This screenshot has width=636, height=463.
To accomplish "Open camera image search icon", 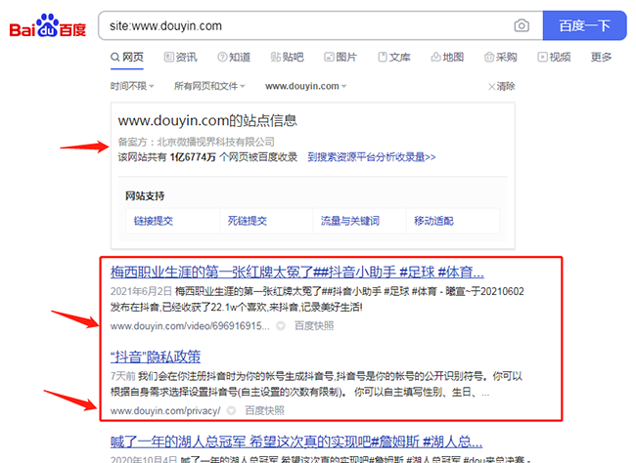I will click(522, 25).
